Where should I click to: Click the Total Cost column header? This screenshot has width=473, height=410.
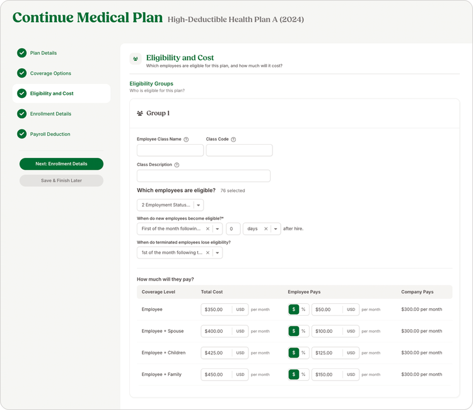(x=212, y=292)
